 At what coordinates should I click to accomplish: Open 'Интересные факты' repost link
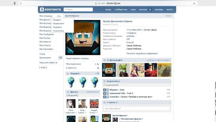click(x=131, y=119)
